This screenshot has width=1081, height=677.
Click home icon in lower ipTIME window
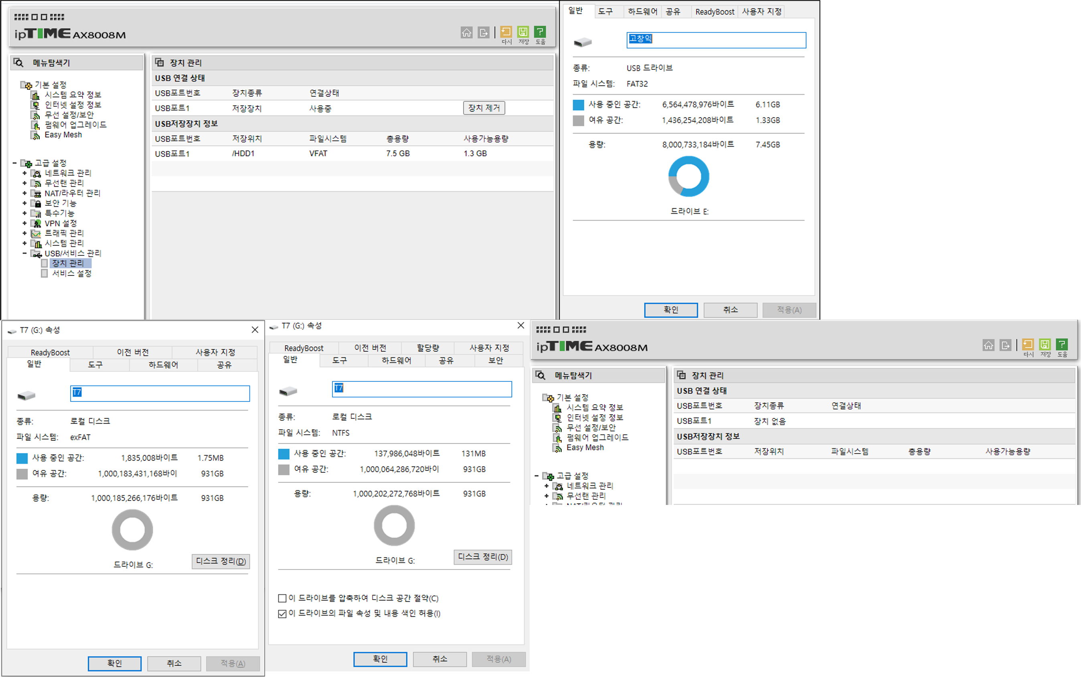988,345
